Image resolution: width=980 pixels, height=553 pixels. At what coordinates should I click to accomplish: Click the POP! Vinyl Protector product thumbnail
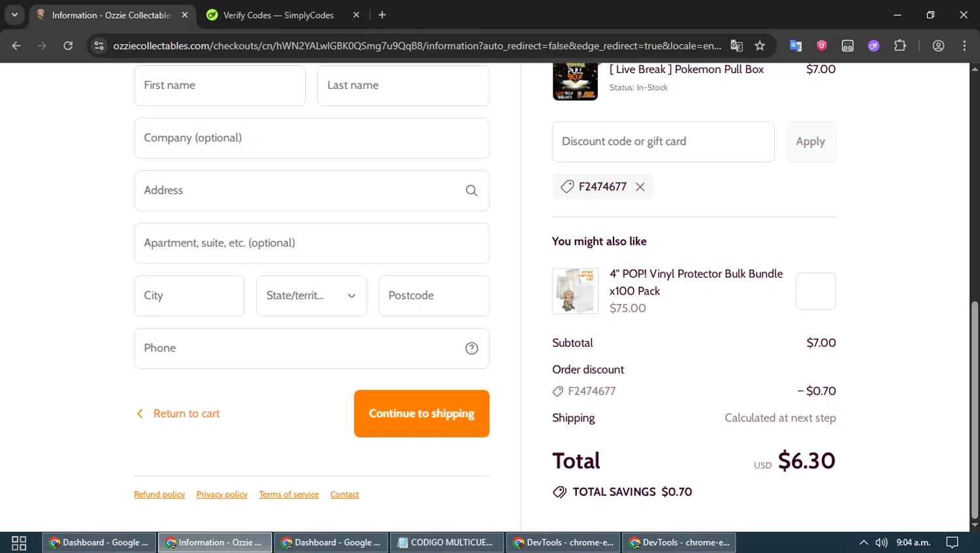click(x=575, y=291)
